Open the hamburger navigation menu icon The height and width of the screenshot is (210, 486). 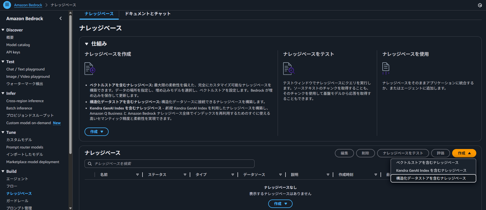coord(7,5)
